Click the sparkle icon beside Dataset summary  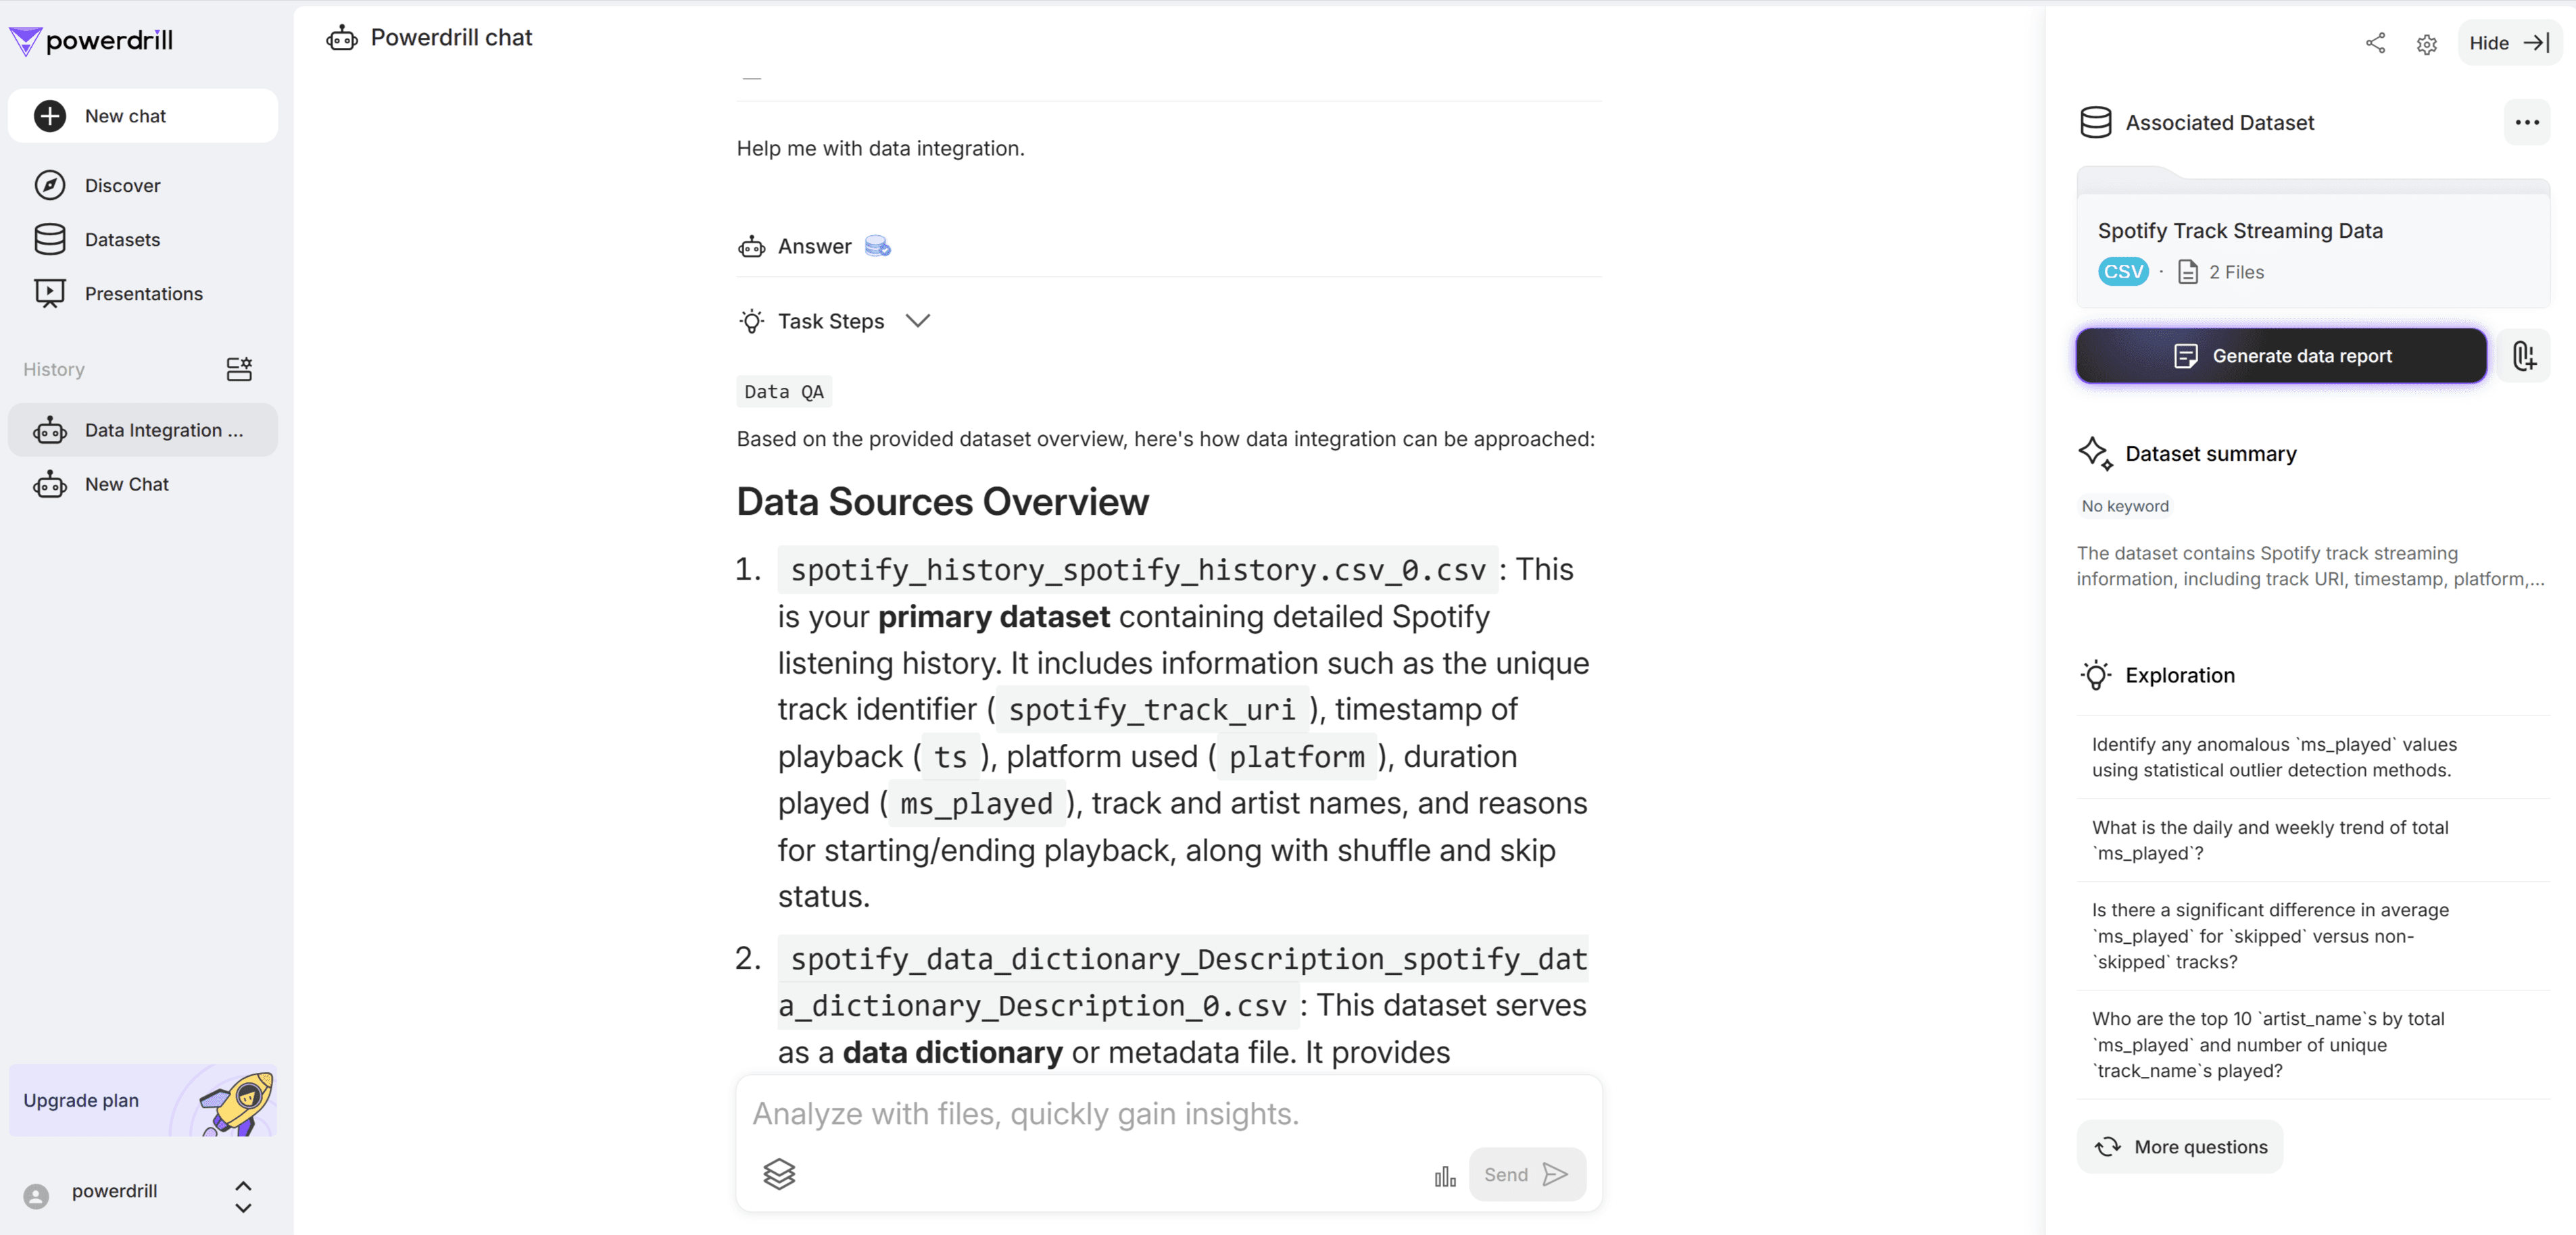coord(2095,453)
